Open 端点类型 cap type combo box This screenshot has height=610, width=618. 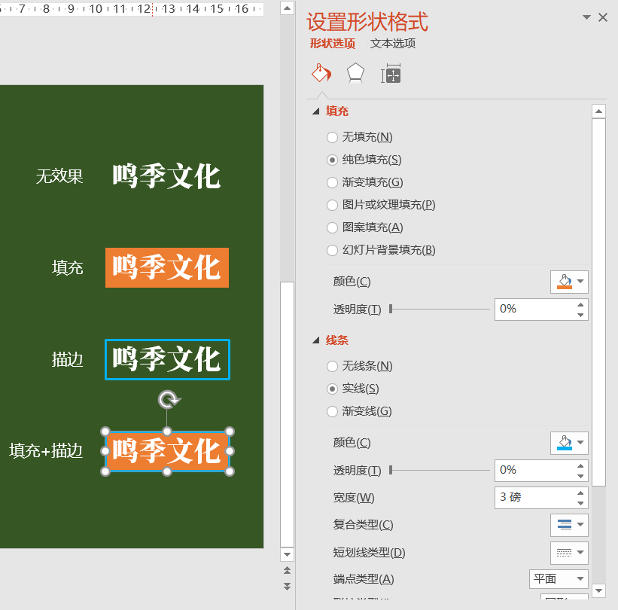point(559,579)
